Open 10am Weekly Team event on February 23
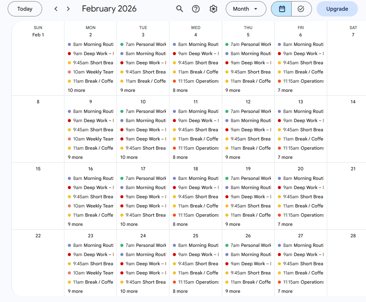Screen dimensions: 366x302 click(x=90, y=273)
